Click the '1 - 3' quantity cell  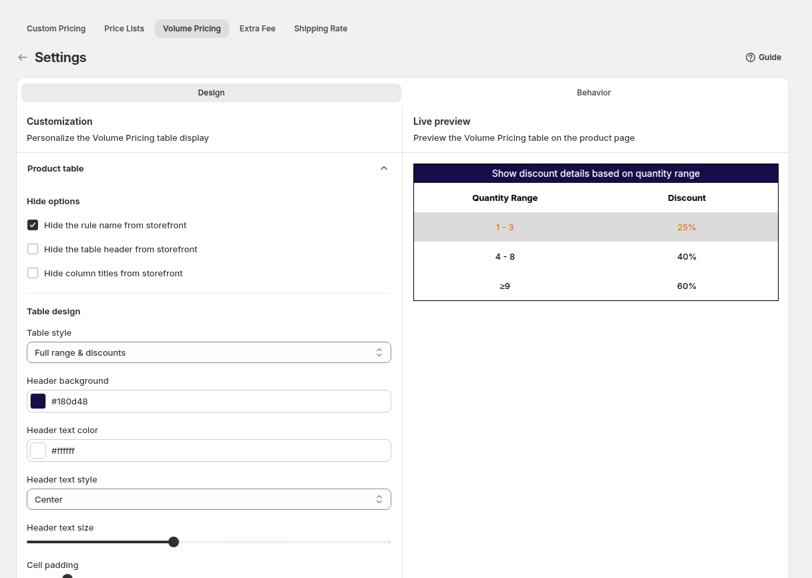pyautogui.click(x=505, y=228)
